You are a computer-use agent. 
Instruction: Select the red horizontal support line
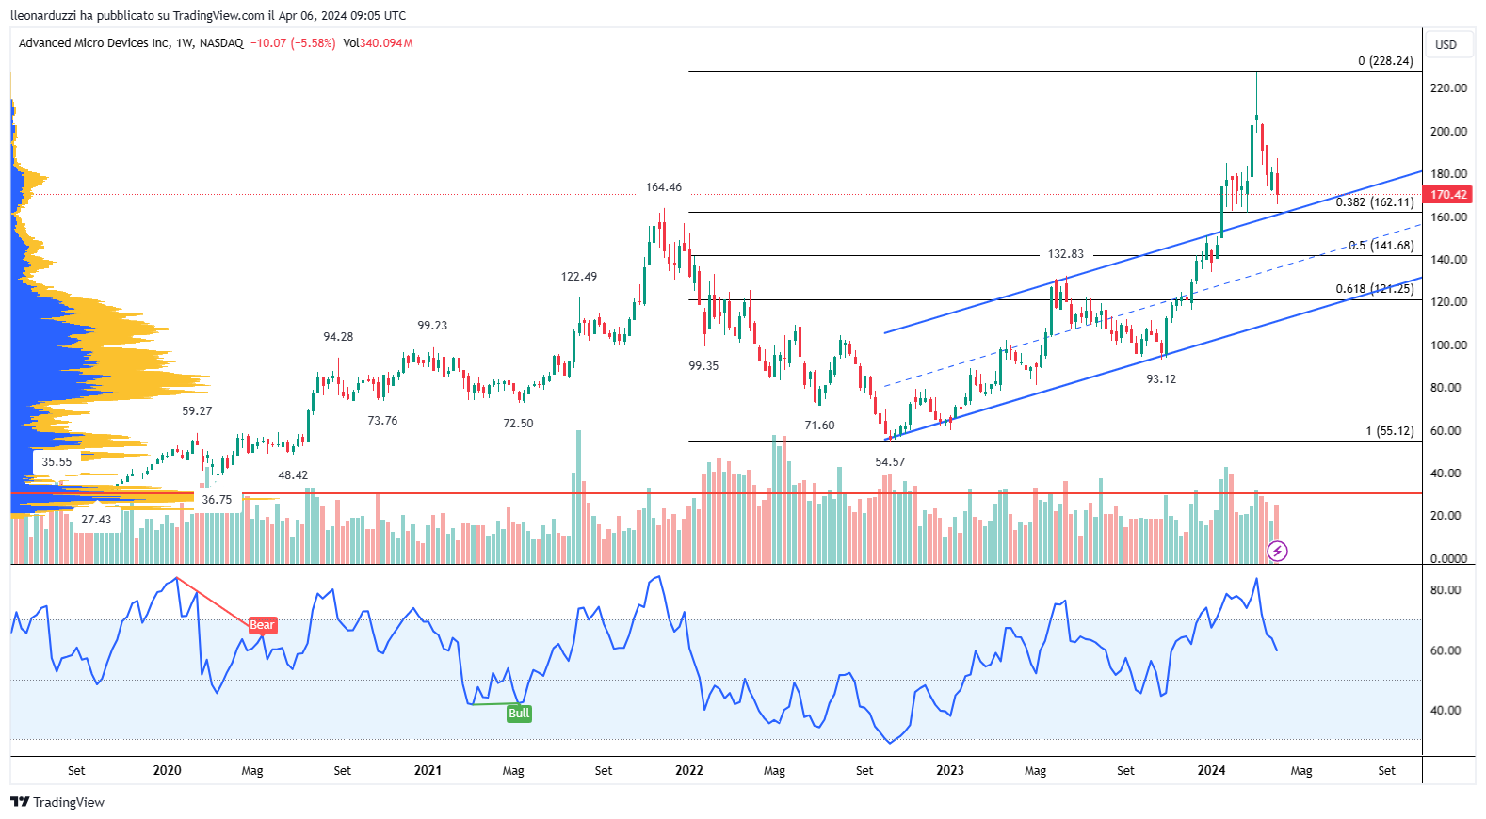coord(716,493)
